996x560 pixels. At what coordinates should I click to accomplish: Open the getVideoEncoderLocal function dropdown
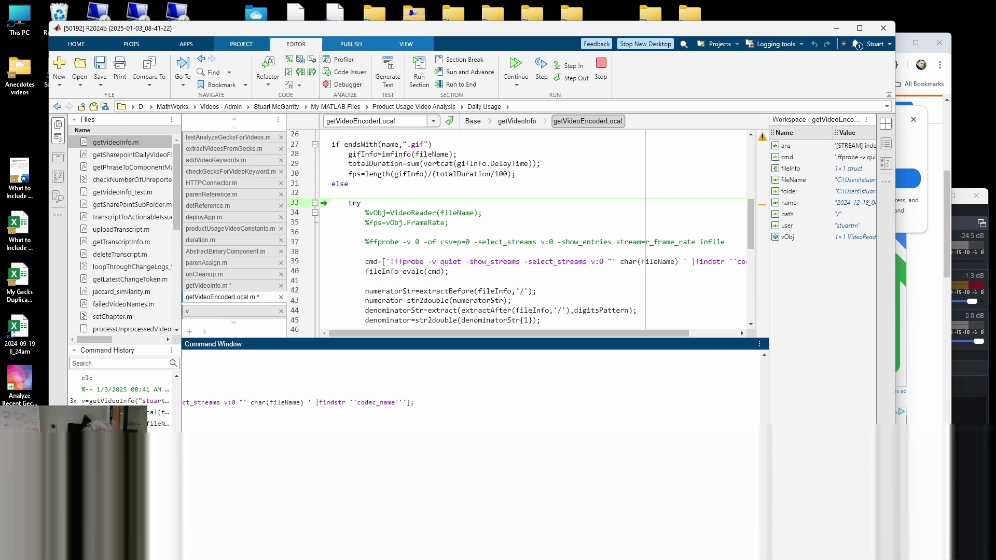(x=434, y=121)
